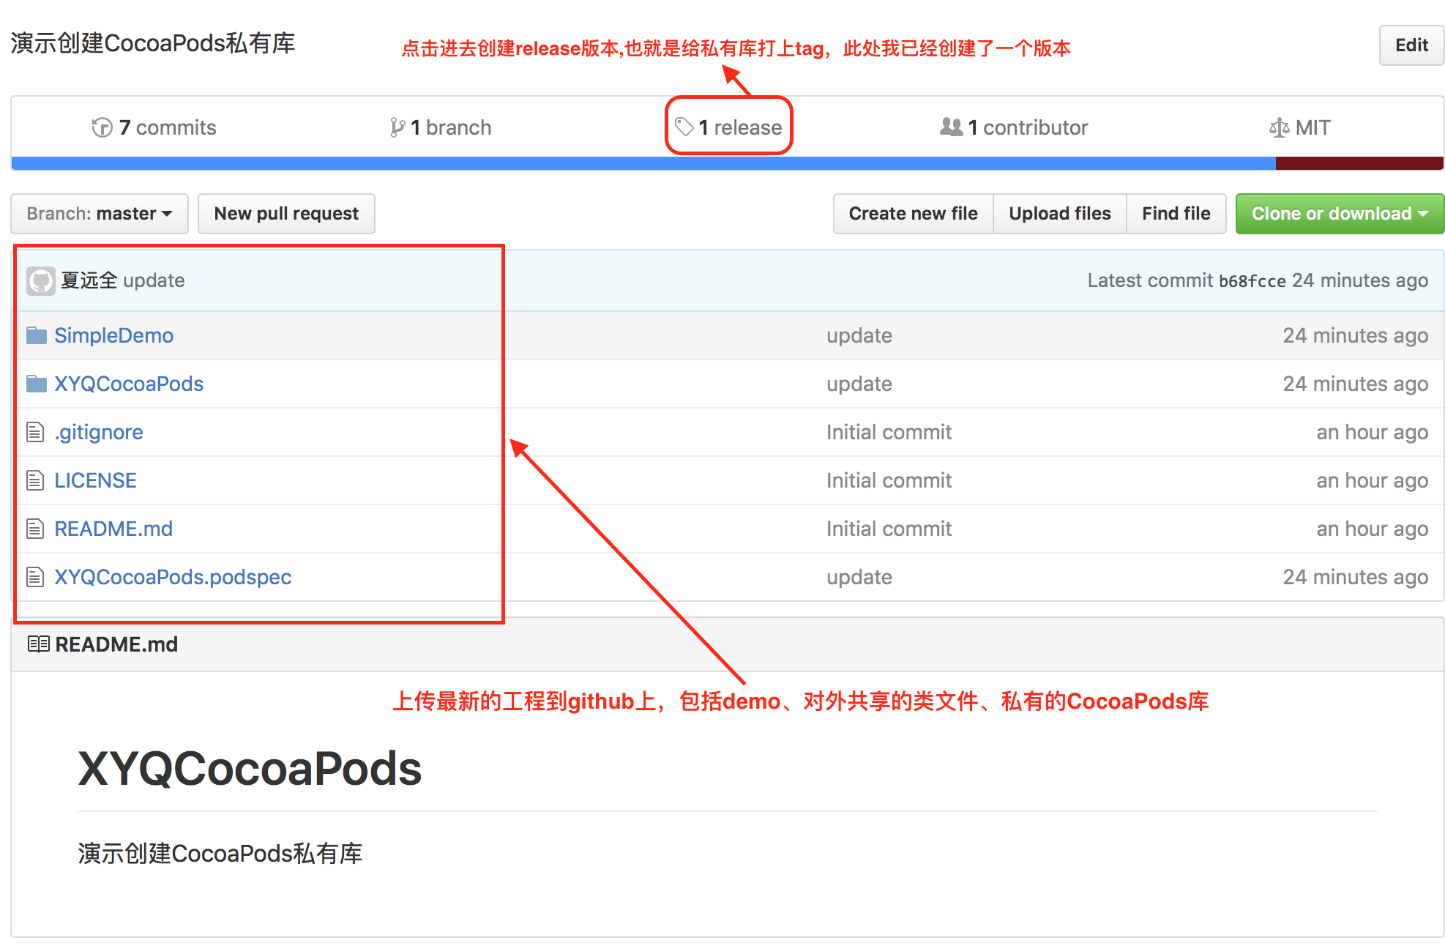Open 'update' commit message for SimpleDemo
The image size is (1445, 943).
(x=859, y=335)
